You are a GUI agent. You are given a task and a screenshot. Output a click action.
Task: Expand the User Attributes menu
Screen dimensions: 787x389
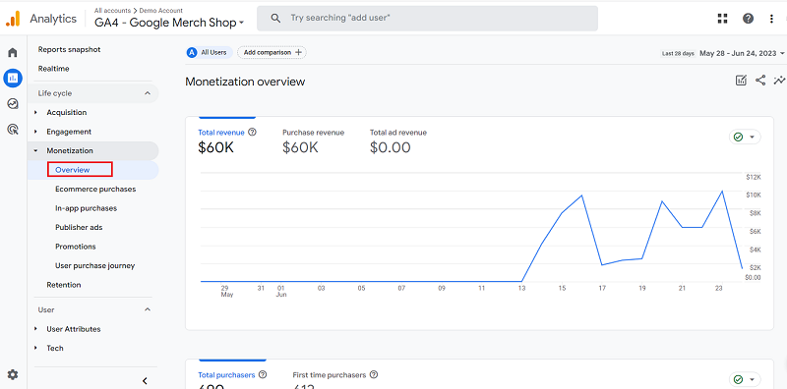[35, 329]
